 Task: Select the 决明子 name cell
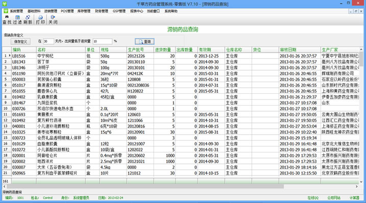[x=61, y=68]
